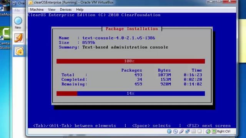Viewport: 246px width, 138px height.
Task: Open the Machine menu
Action: (x=37, y=10)
